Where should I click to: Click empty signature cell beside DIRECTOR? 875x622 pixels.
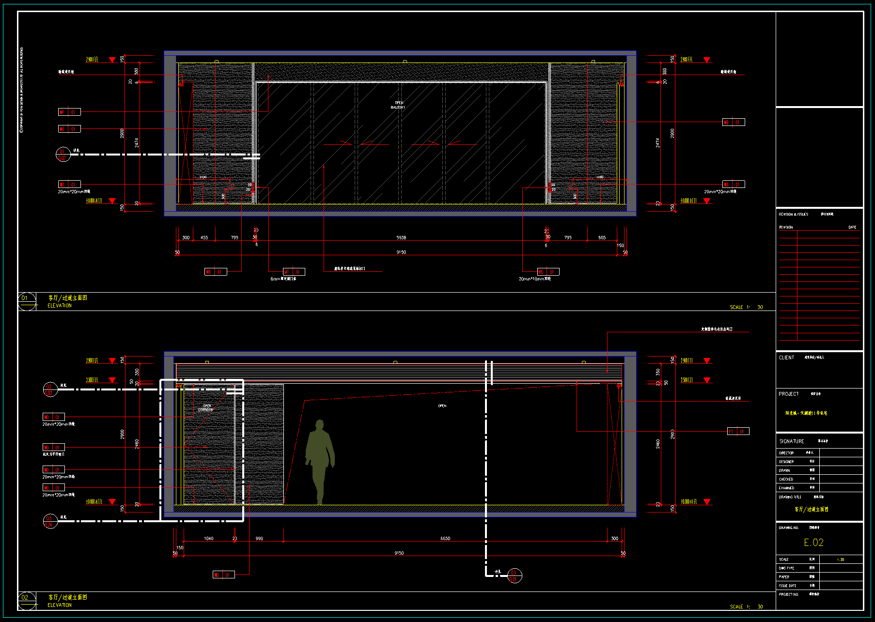click(x=841, y=453)
